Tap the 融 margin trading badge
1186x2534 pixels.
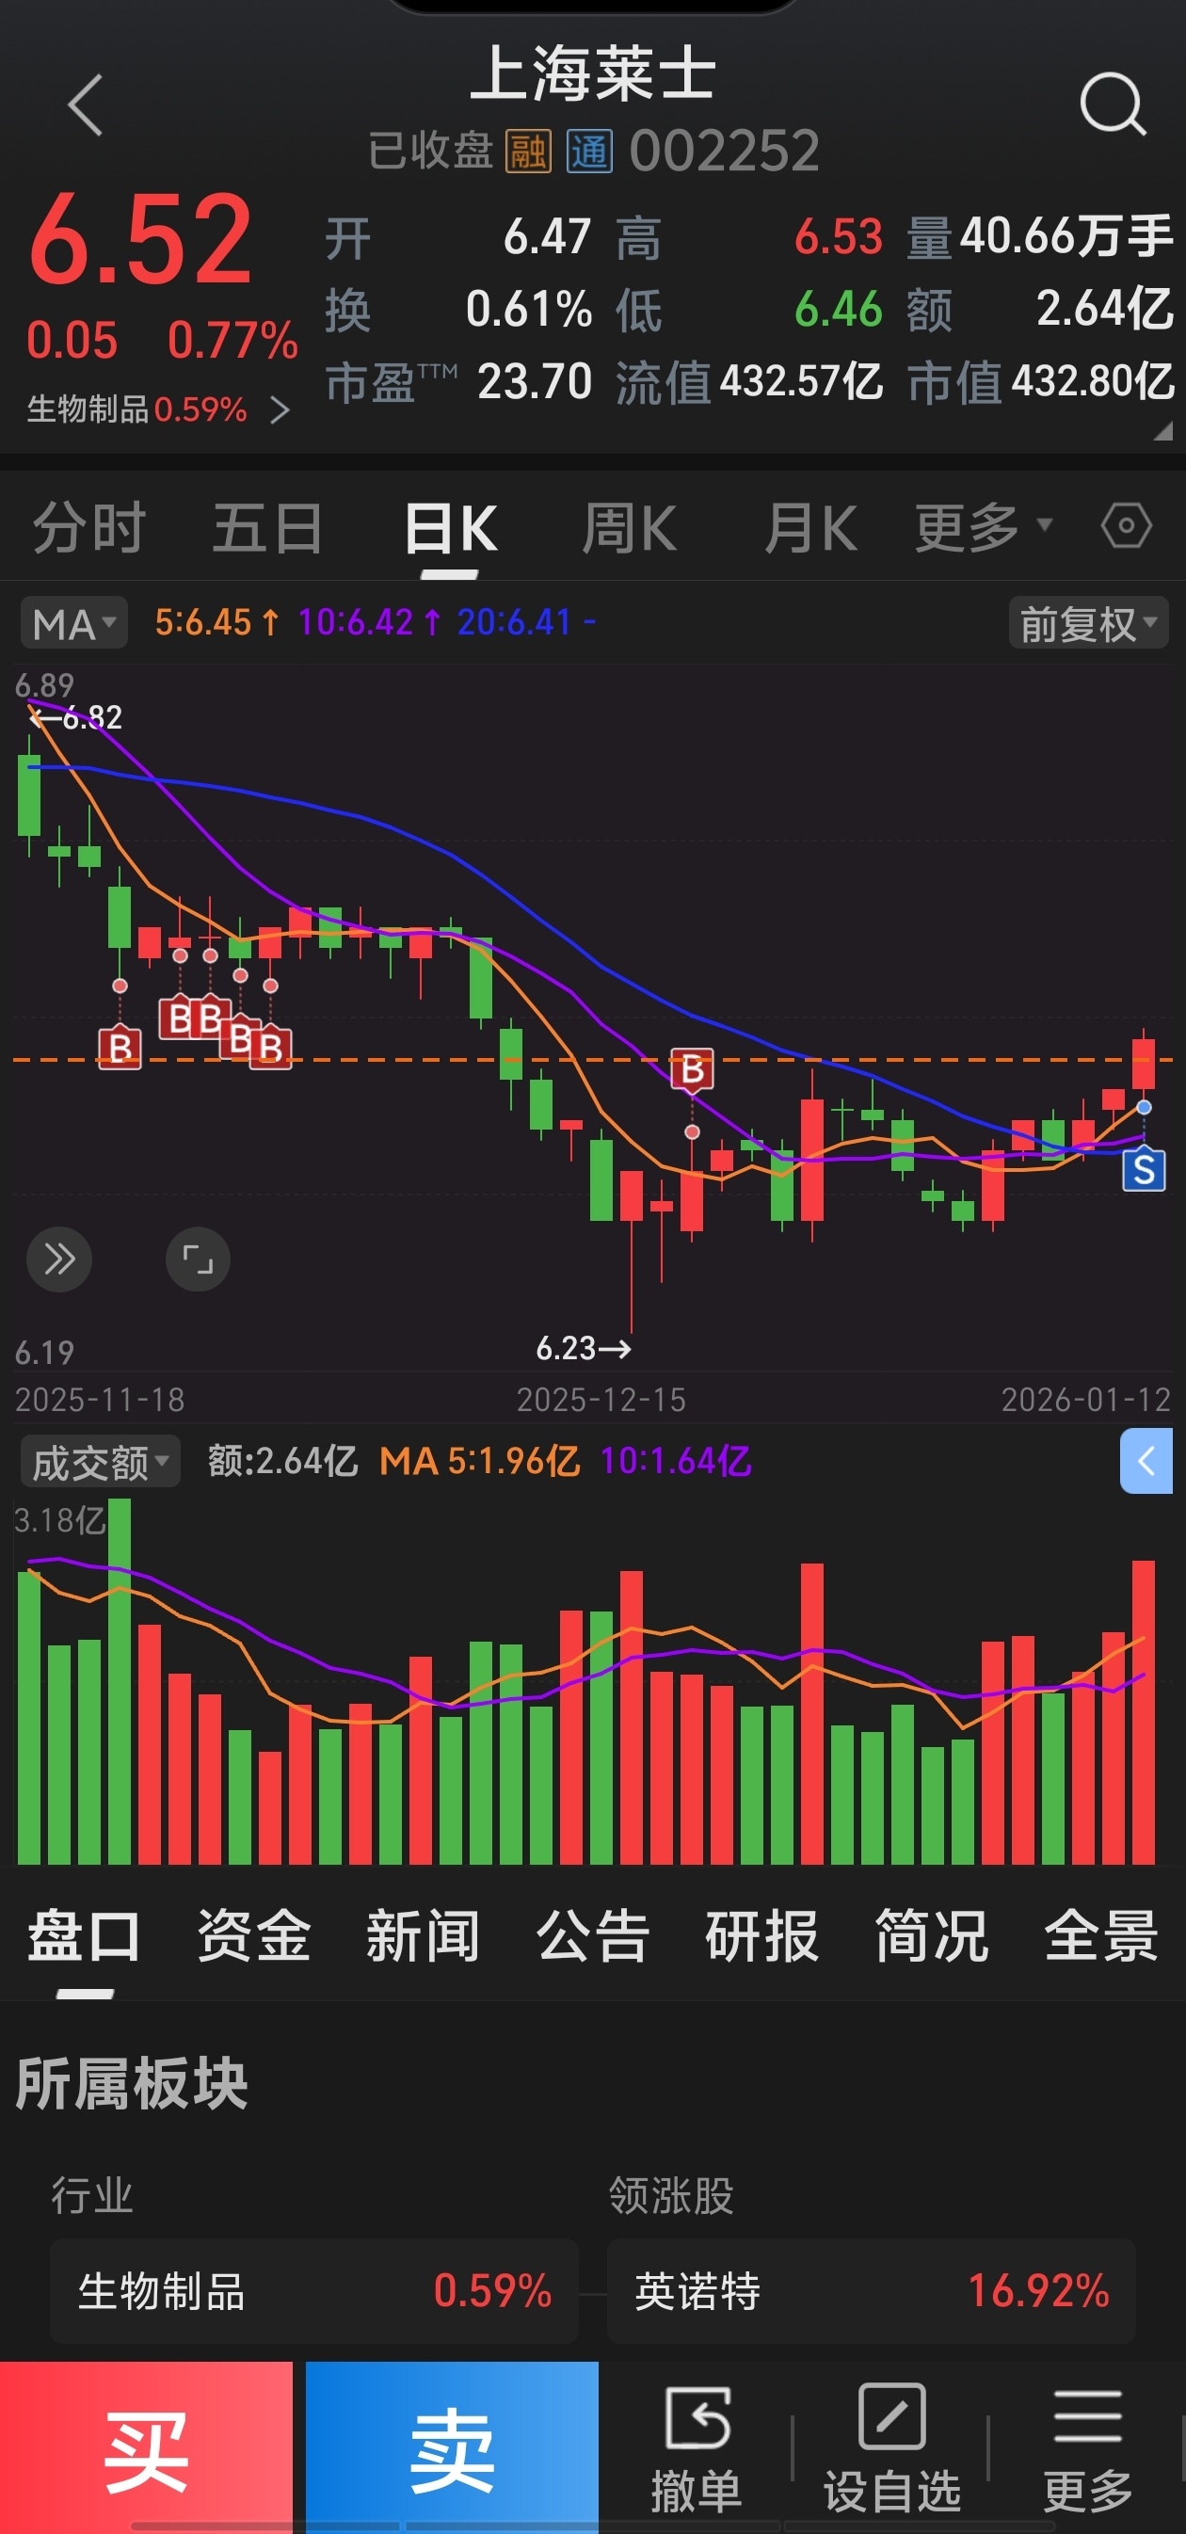pyautogui.click(x=528, y=152)
